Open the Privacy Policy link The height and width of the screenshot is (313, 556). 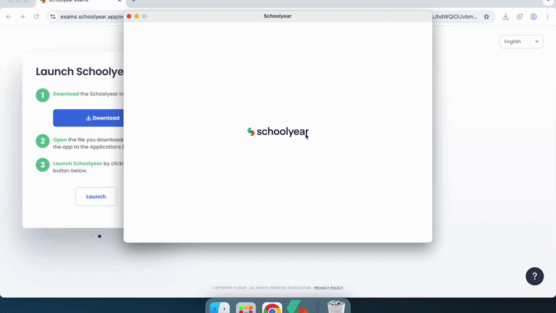tap(328, 288)
